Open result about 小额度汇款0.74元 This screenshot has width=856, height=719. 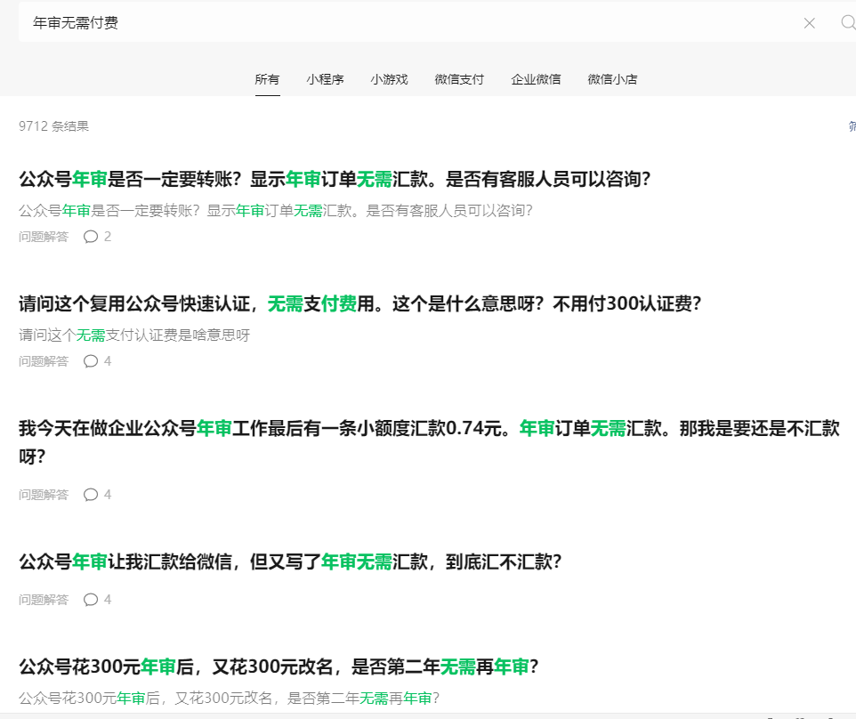(x=429, y=442)
